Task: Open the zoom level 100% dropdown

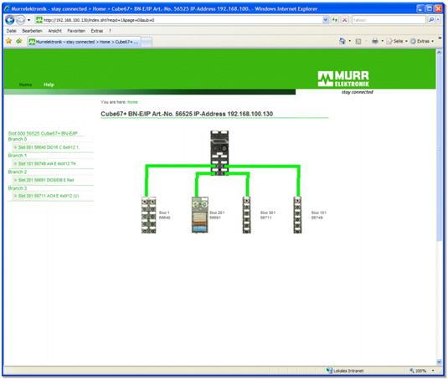Action: click(422, 371)
